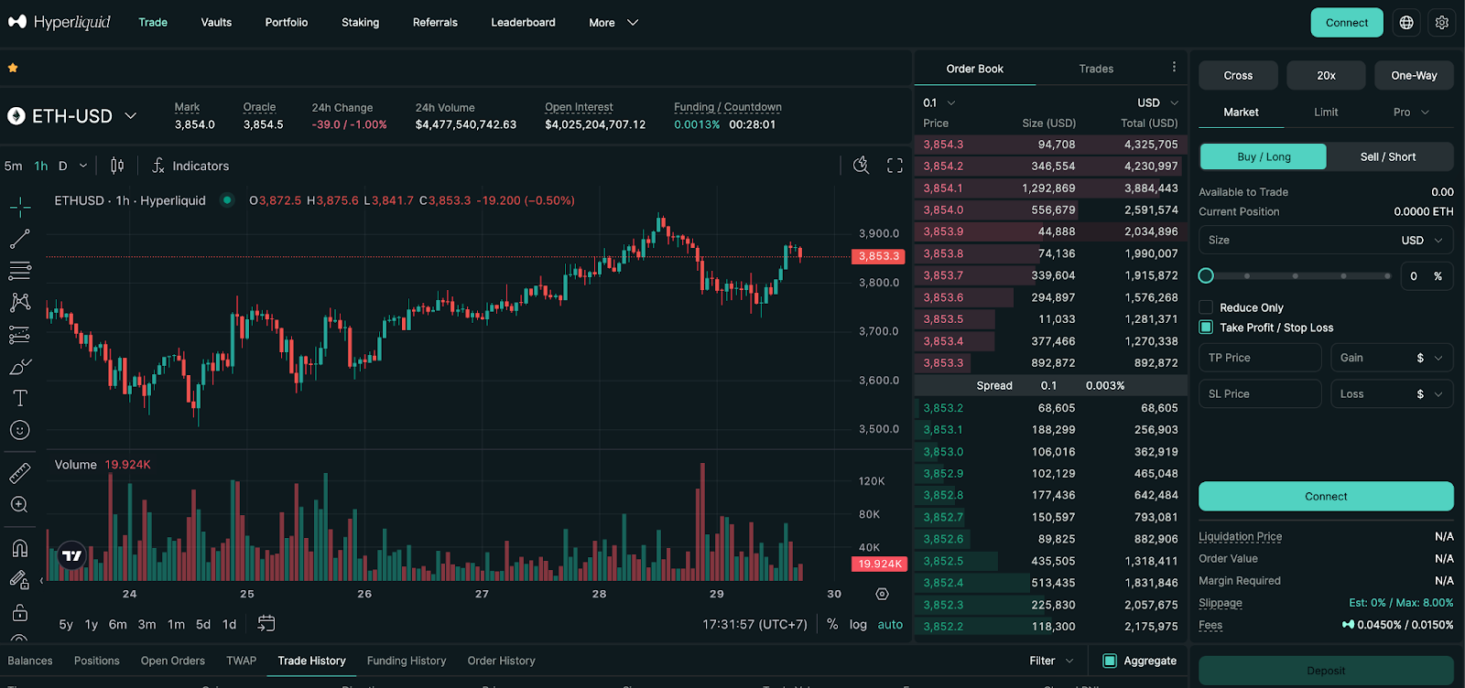Toggle the Aggregate checkbox
Screen dimensions: 1465x688
(1110, 661)
